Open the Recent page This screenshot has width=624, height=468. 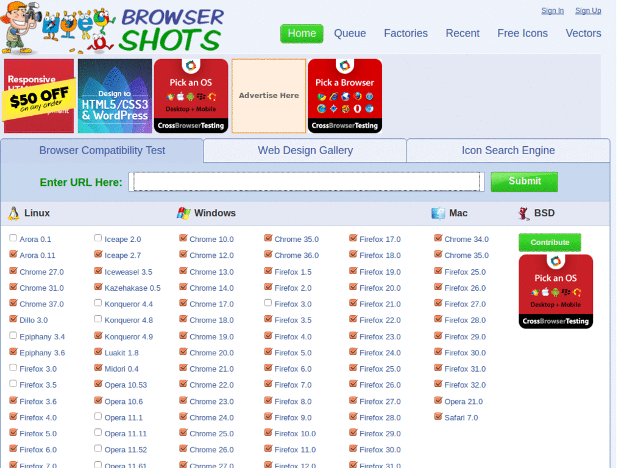(463, 34)
